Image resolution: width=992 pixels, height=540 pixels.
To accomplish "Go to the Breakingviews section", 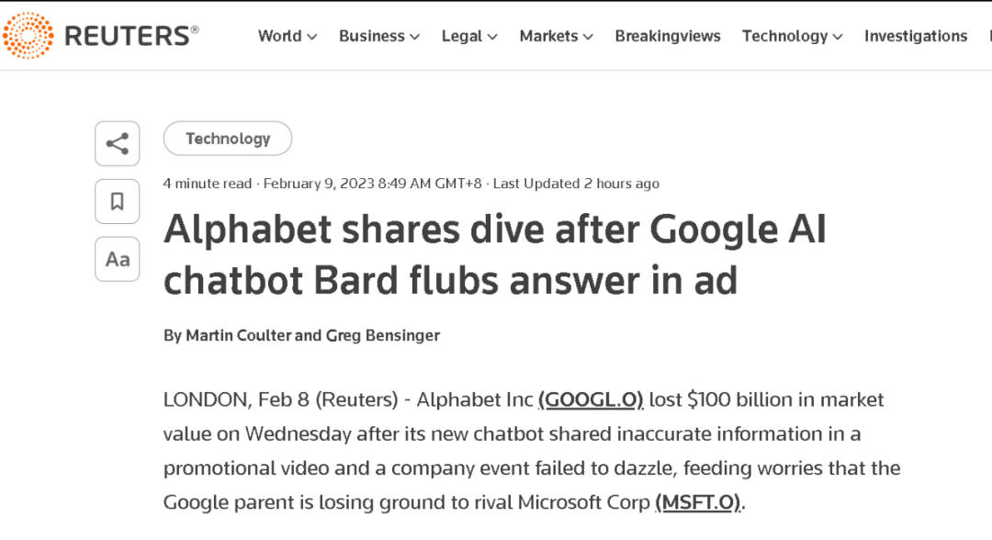I will click(x=668, y=36).
